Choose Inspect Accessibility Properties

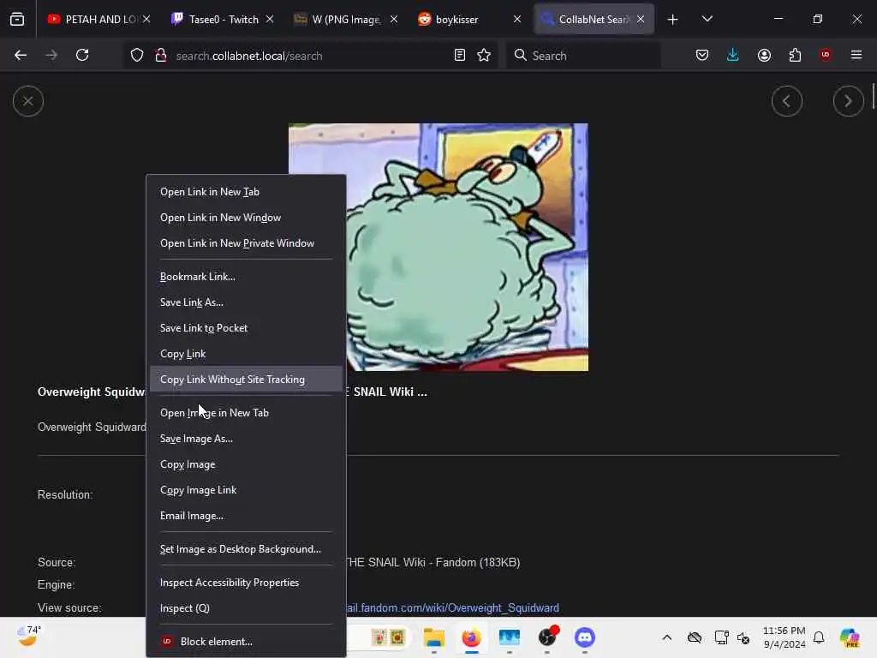tap(246, 583)
